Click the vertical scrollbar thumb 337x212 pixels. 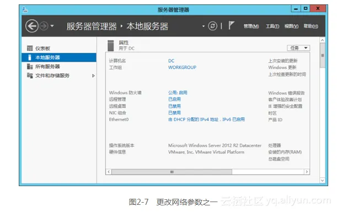pyautogui.click(x=323, y=56)
